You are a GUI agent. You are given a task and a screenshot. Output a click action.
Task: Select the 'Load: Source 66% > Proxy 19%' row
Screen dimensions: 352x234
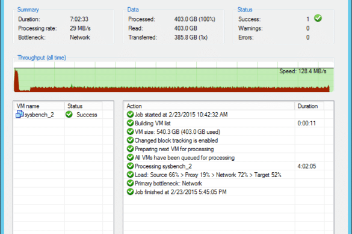(229, 175)
